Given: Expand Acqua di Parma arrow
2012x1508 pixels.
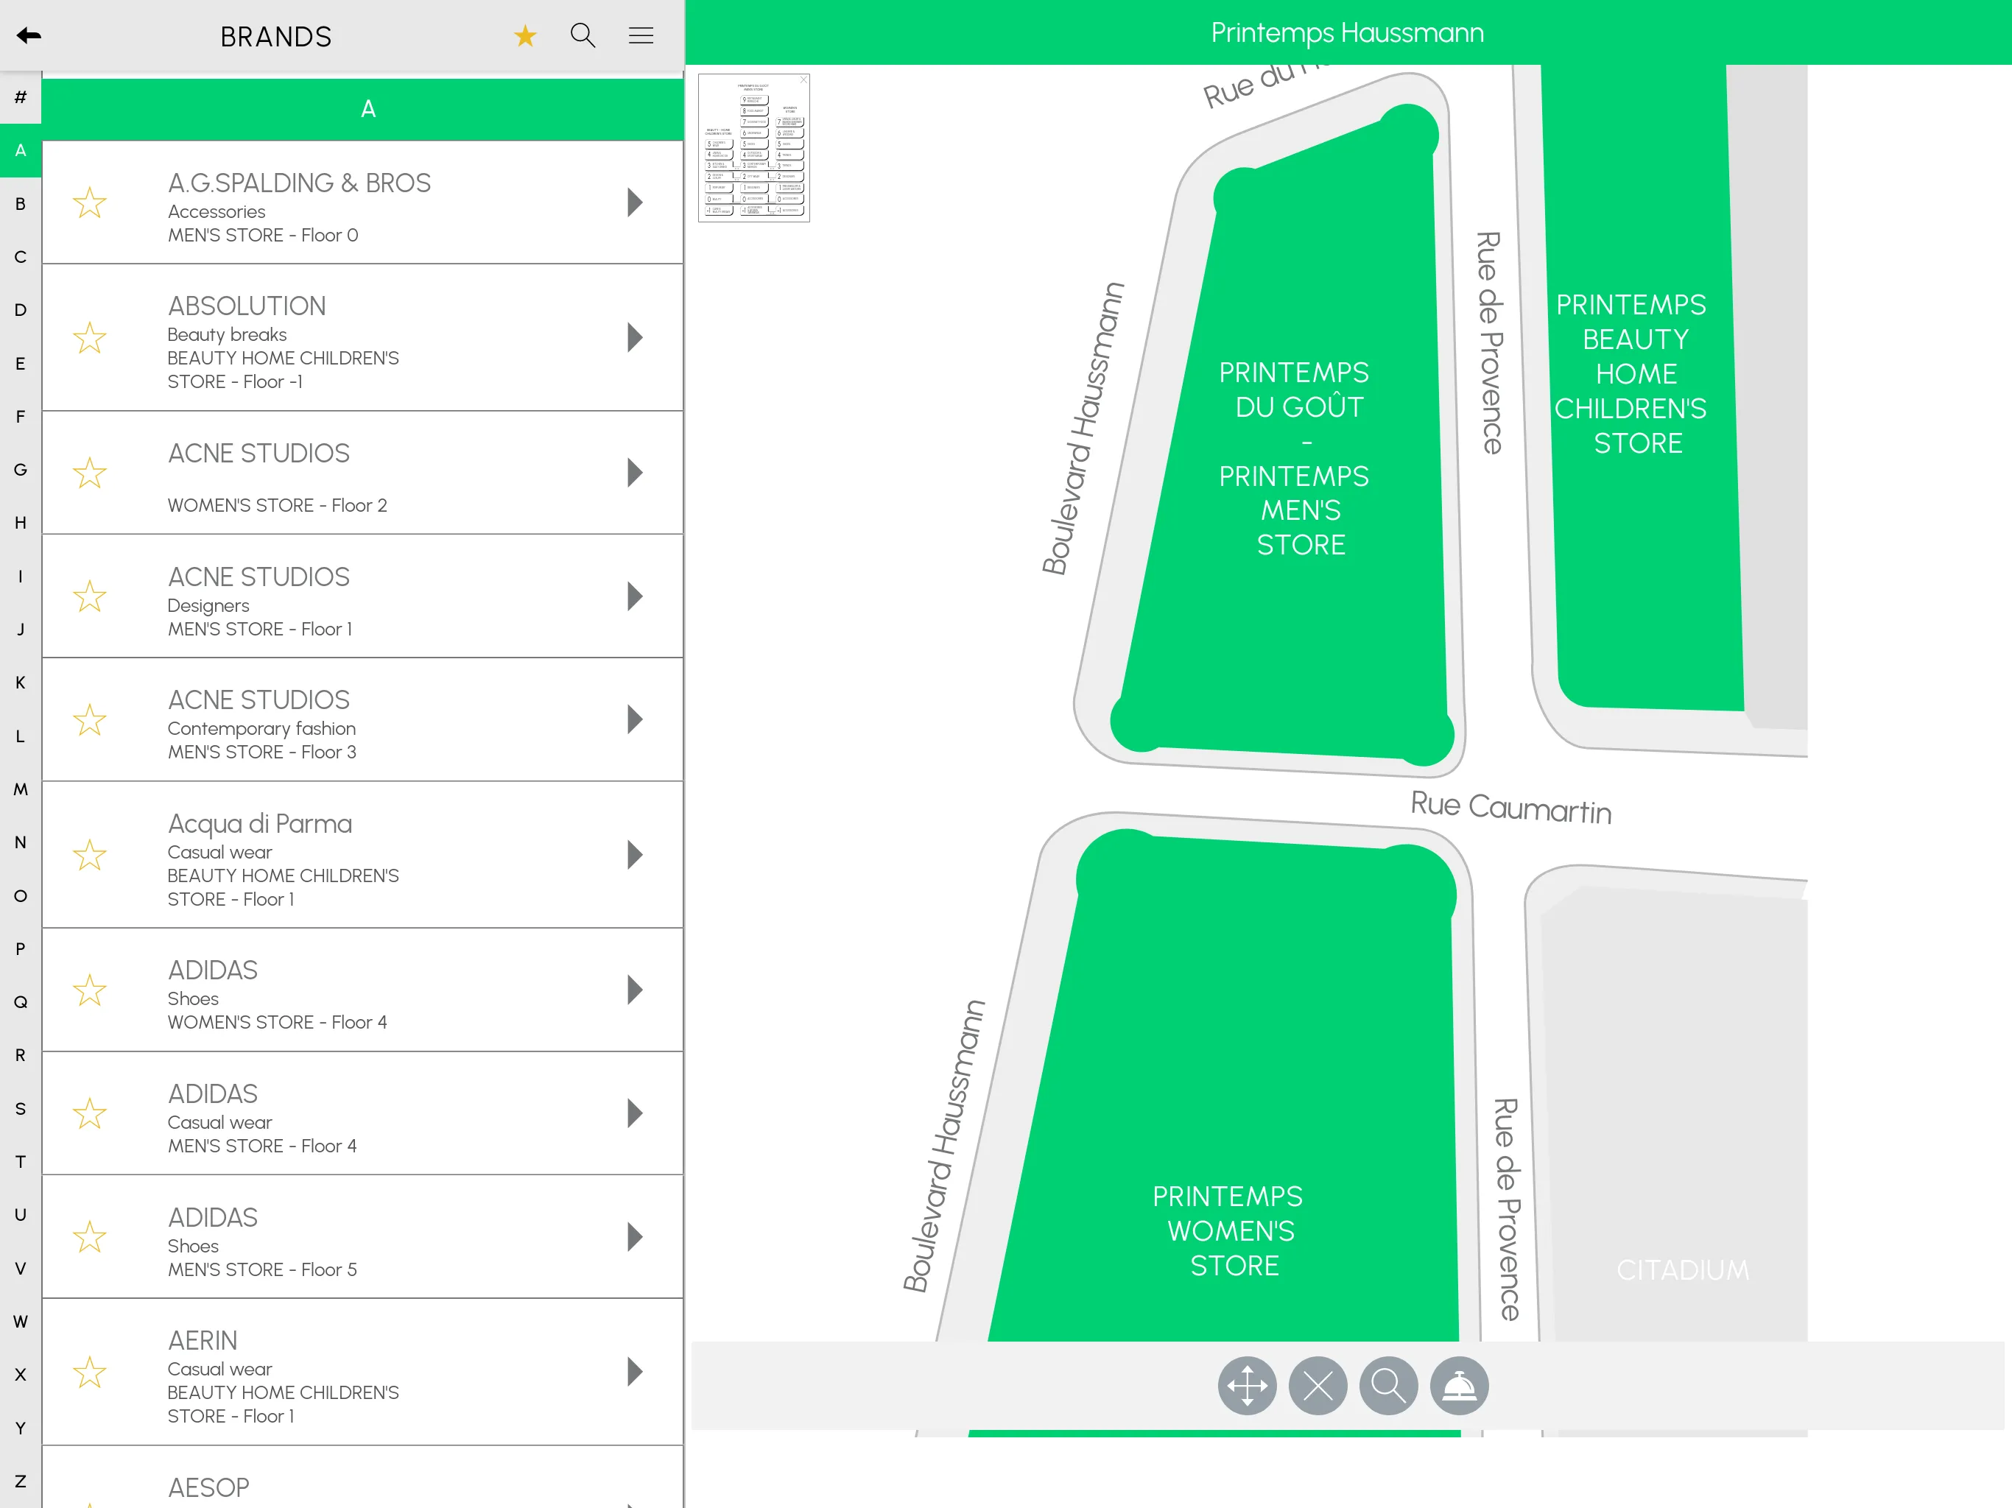Looking at the screenshot, I should pyautogui.click(x=635, y=854).
